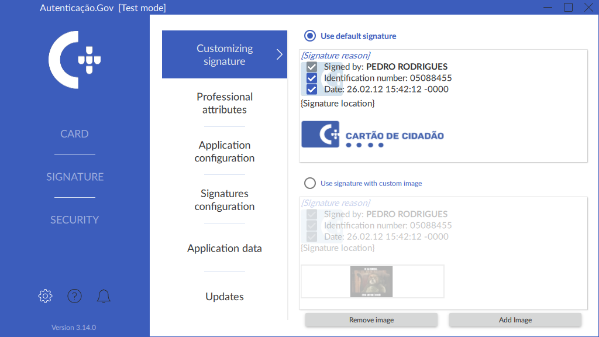Click the Cartão de Cidadão signature logo

[x=373, y=135]
